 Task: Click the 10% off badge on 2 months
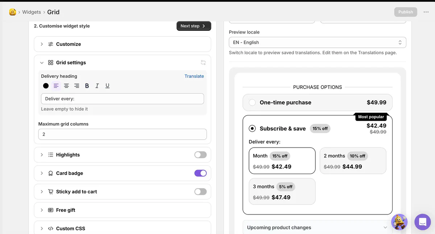click(357, 156)
